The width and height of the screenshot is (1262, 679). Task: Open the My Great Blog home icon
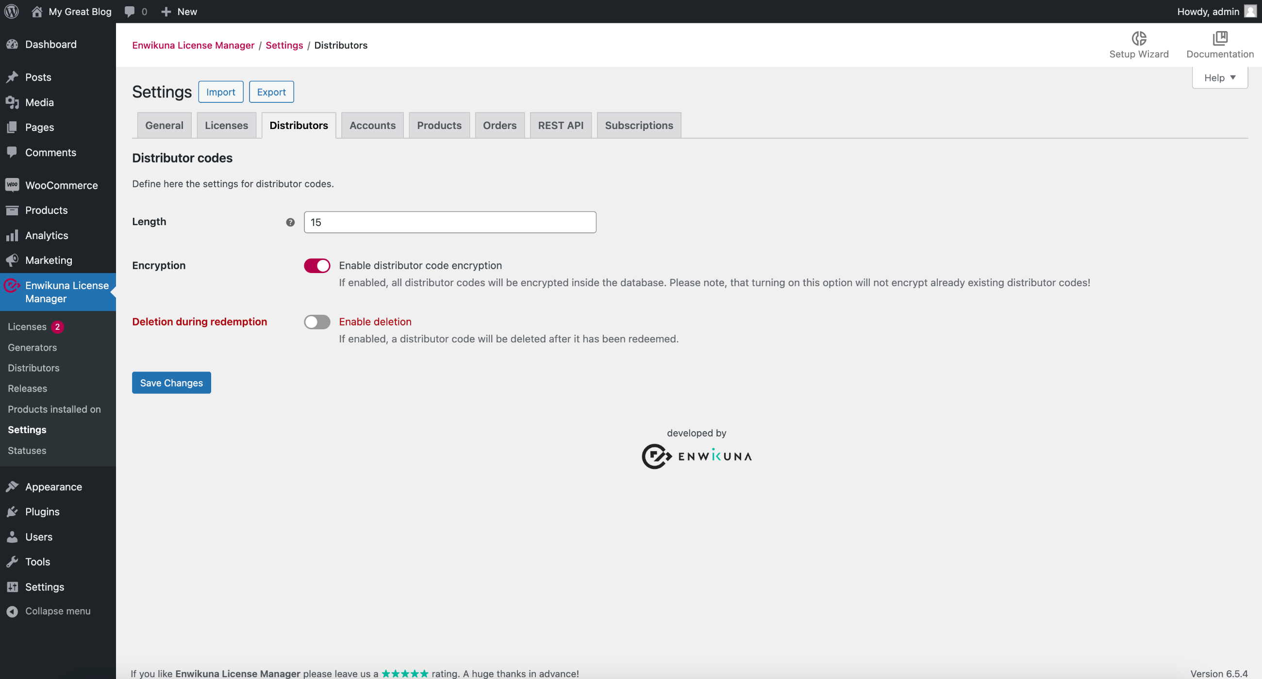(x=37, y=11)
